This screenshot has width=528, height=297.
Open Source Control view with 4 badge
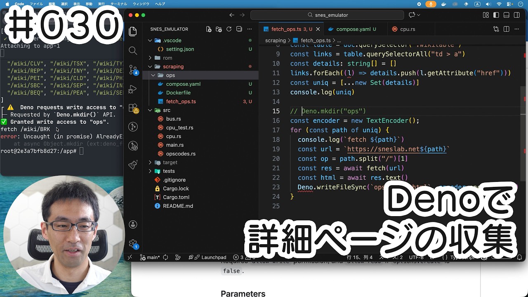pos(133,69)
